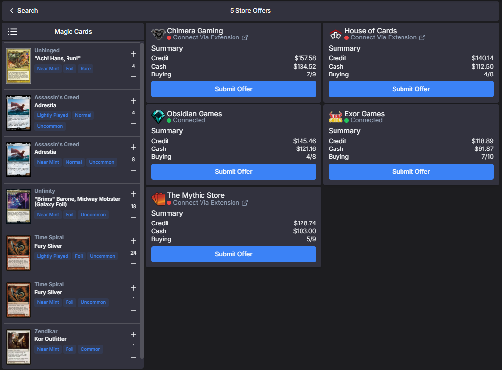The width and height of the screenshot is (502, 370).
Task: Submit offer to Obsidian Games
Action: pyautogui.click(x=234, y=172)
